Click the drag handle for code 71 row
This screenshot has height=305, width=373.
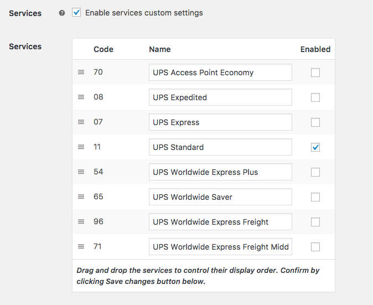click(x=81, y=246)
